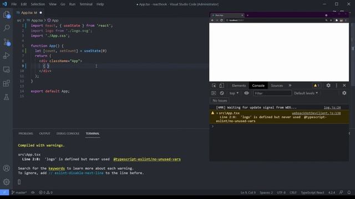355x199 pixels.
Task: Open the Terminal menu
Action: [x=86, y=4]
